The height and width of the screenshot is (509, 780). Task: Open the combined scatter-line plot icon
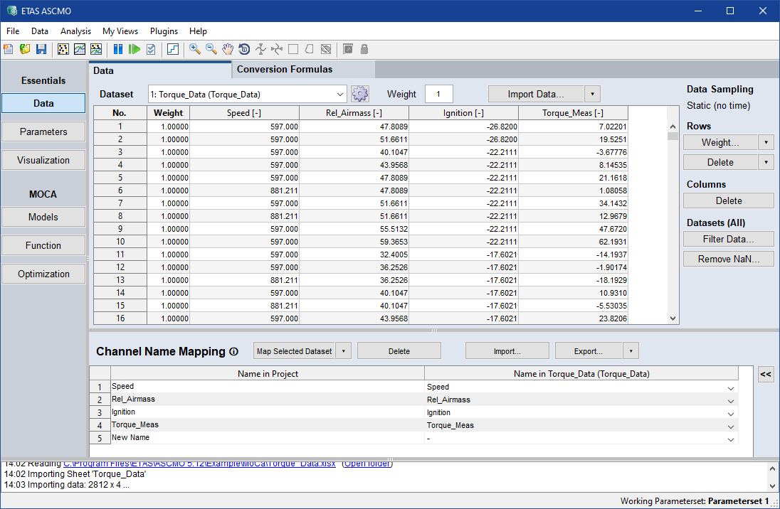coord(96,49)
